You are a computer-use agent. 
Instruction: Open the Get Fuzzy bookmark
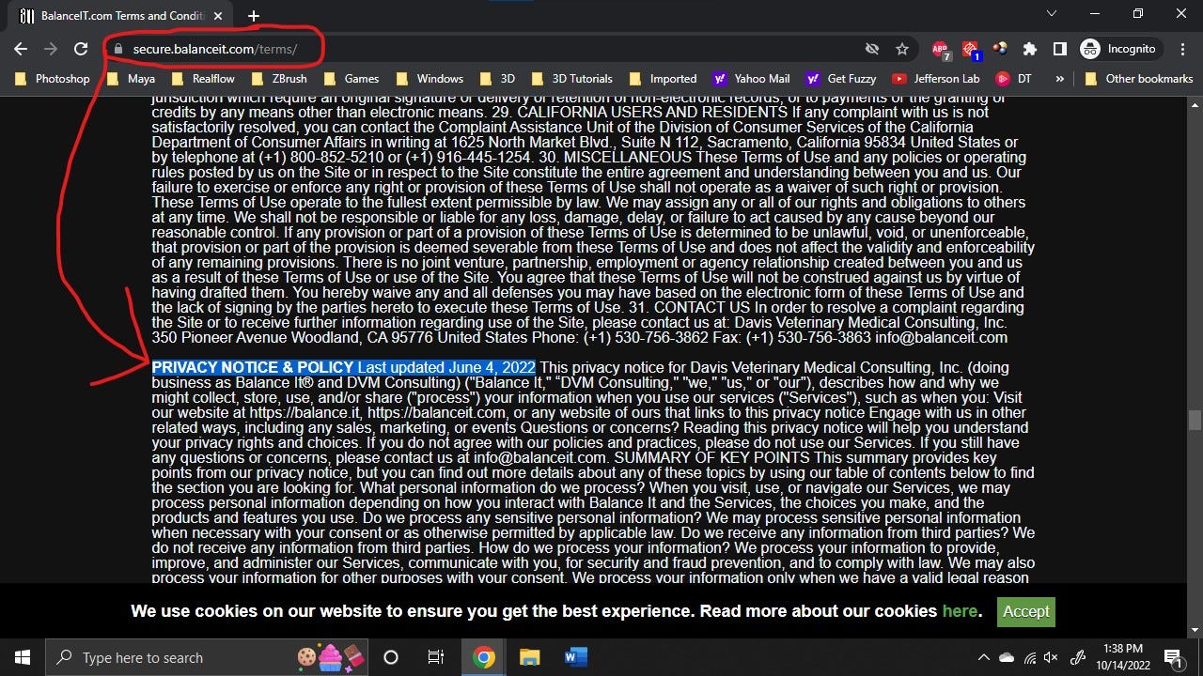839,79
